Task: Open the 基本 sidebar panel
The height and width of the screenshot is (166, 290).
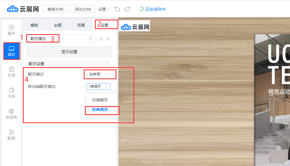Action: [11, 30]
